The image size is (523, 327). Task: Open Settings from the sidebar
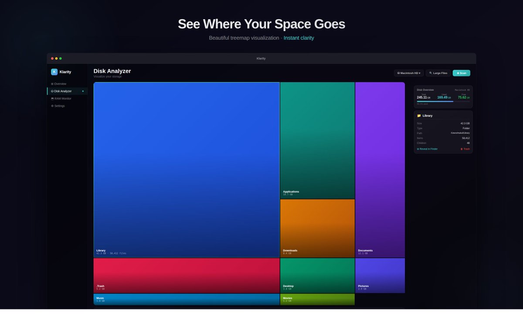[68, 106]
